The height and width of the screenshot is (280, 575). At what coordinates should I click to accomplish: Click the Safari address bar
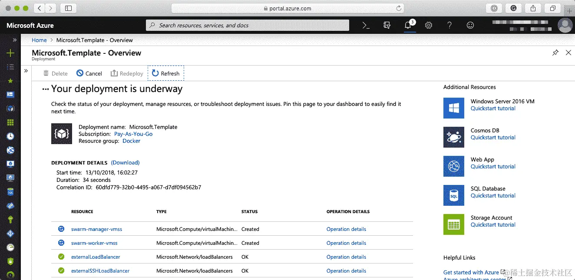pos(287,8)
